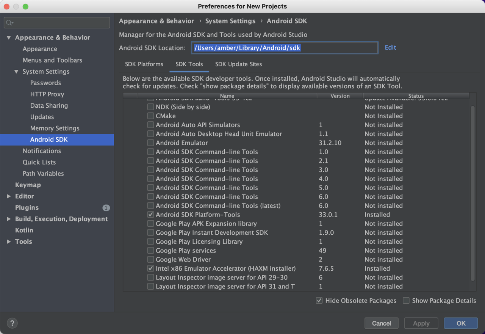This screenshot has height=334, width=485.
Task: Open SDK Update Sites tab
Action: (238, 64)
